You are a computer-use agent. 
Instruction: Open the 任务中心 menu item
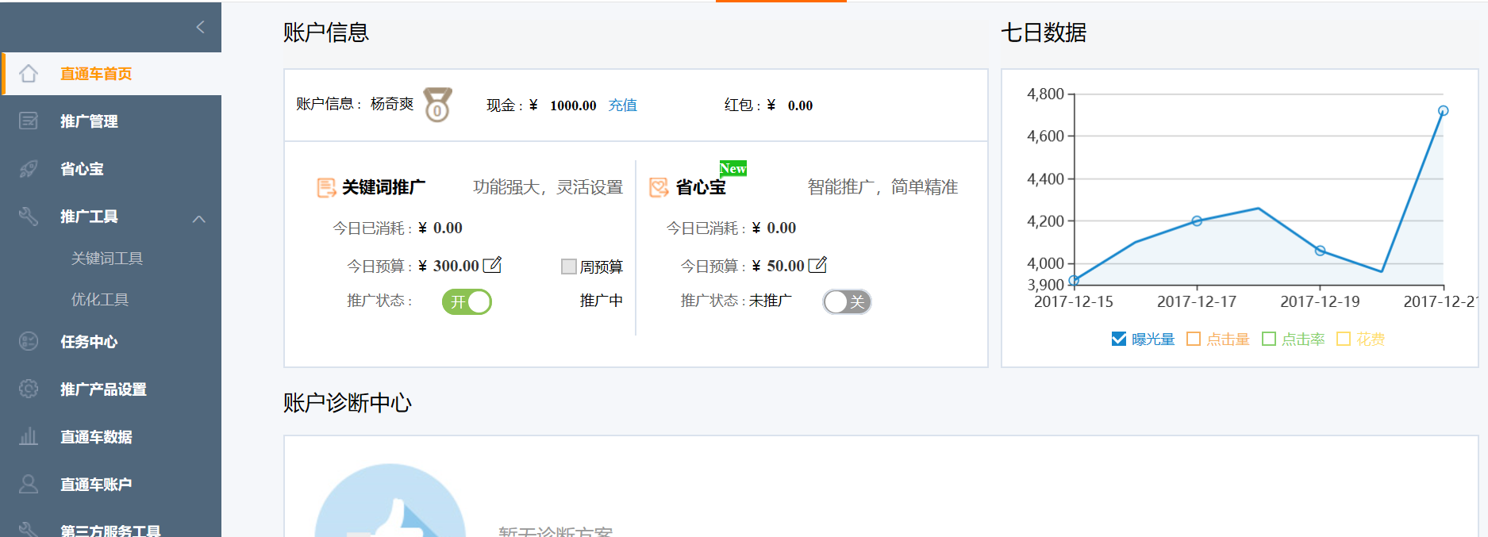click(x=89, y=342)
